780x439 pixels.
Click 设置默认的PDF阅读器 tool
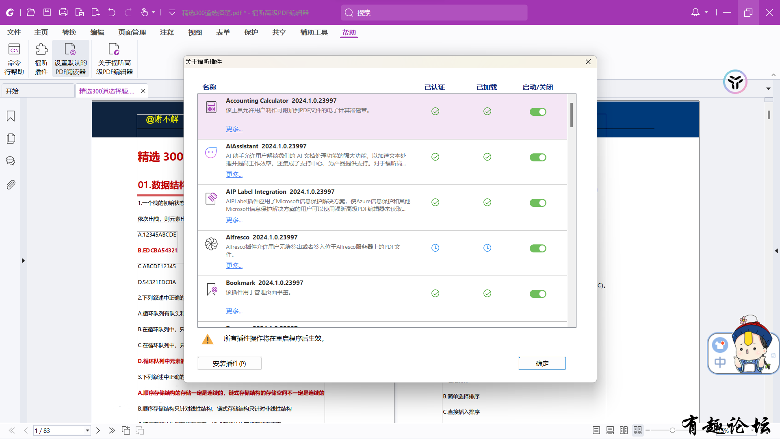[71, 59]
